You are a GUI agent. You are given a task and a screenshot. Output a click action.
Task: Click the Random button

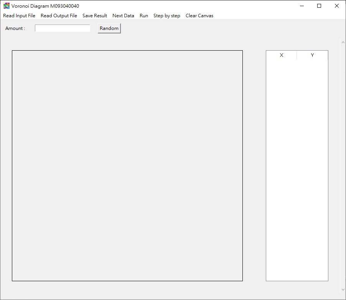[109, 28]
